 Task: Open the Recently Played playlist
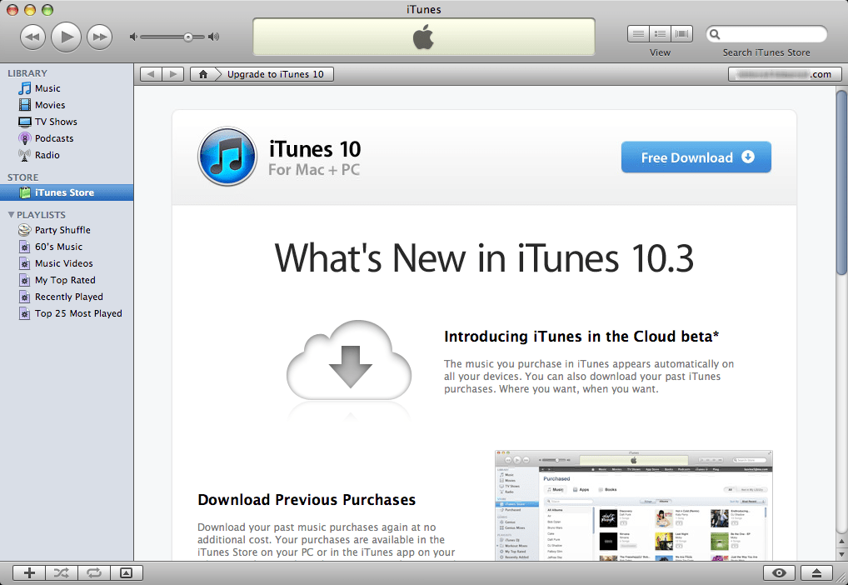67,297
